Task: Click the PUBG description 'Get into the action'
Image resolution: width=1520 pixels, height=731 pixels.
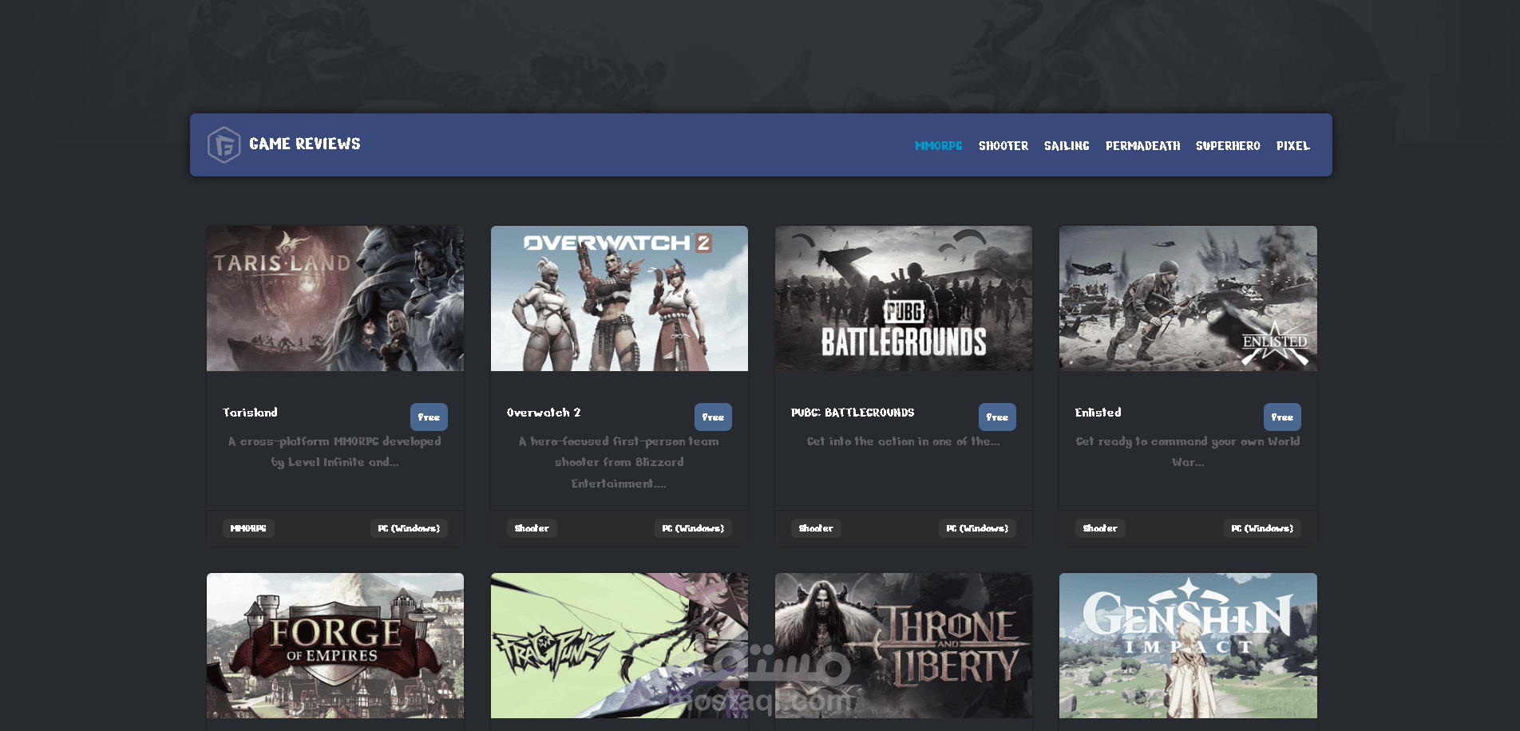Action: click(x=904, y=441)
